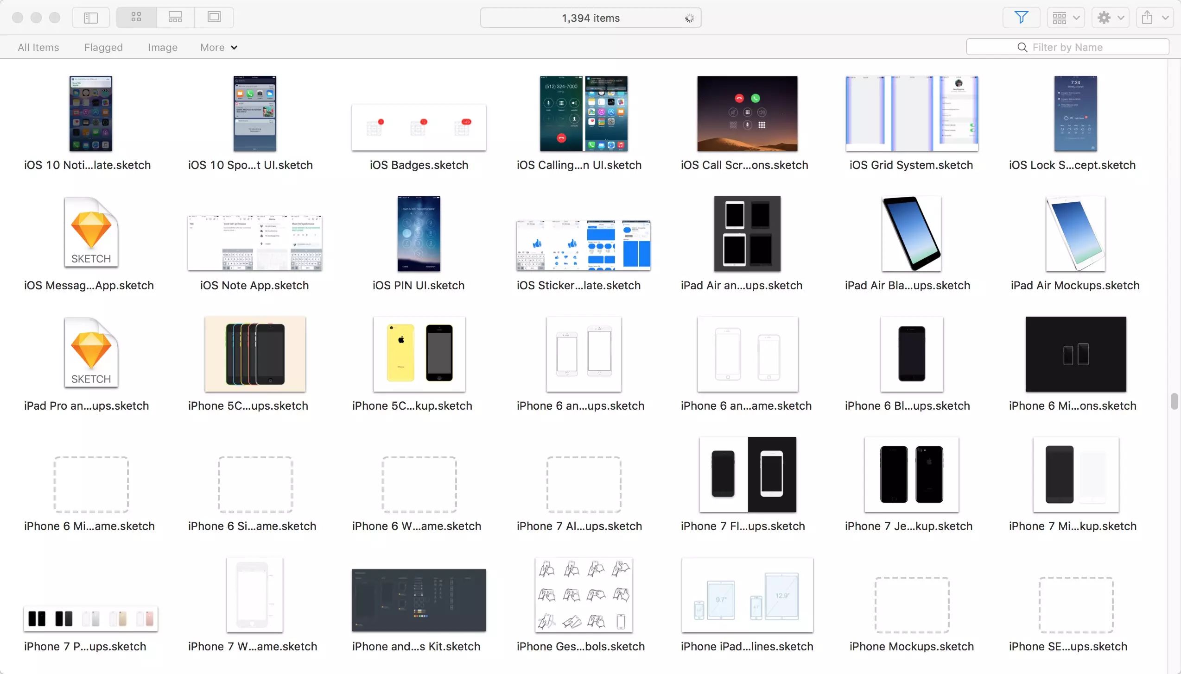This screenshot has height=674, width=1181.
Task: Switch to single item preview view
Action: pos(214,18)
